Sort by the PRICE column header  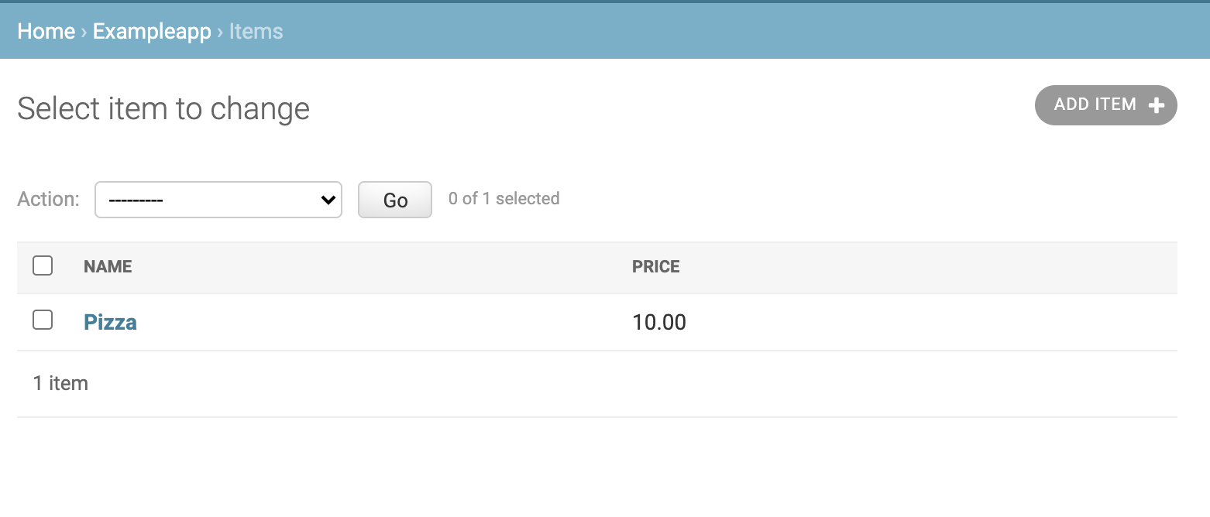(655, 266)
